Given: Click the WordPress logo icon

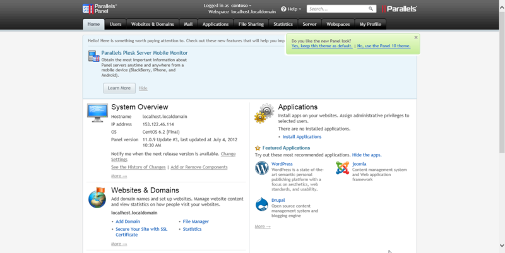Looking at the screenshot, I should point(262,168).
